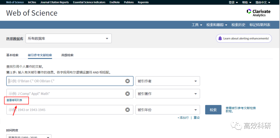The width and height of the screenshot is (280, 138).
Task: Switch to the 高级检索 tab
Action: pos(67,55)
